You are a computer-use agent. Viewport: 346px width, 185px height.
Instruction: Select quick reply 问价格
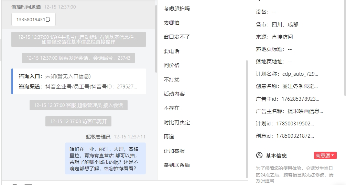click(171, 65)
